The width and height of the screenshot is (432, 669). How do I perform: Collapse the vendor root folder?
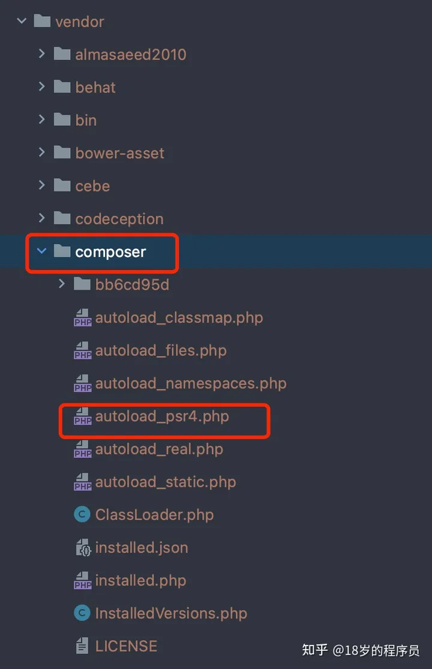point(22,20)
